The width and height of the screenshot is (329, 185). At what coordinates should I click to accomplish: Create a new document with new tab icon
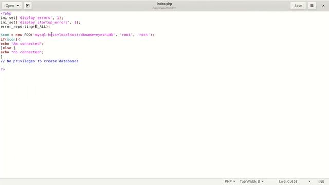[x=27, y=6]
